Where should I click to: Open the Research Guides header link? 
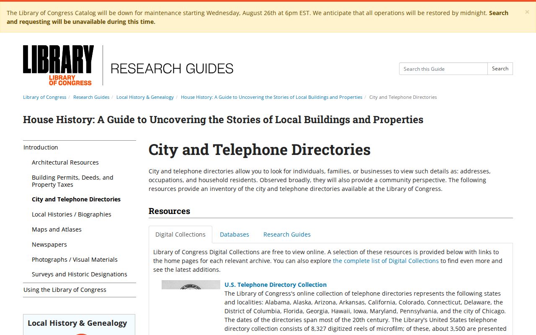[172, 68]
